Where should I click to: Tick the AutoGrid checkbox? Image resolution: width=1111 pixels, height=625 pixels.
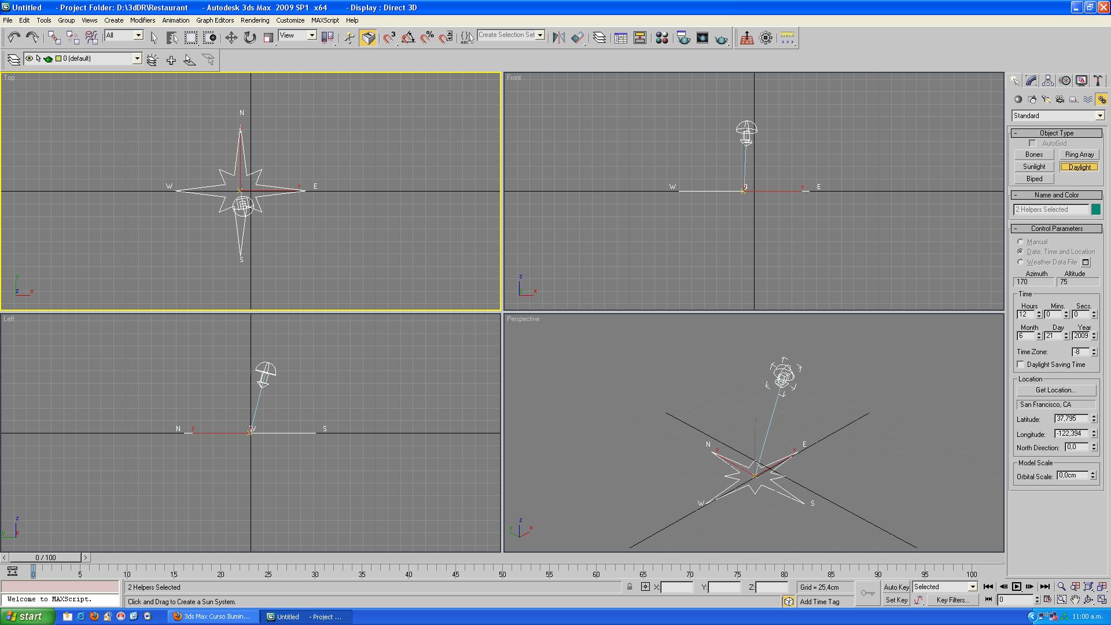click(x=1032, y=144)
